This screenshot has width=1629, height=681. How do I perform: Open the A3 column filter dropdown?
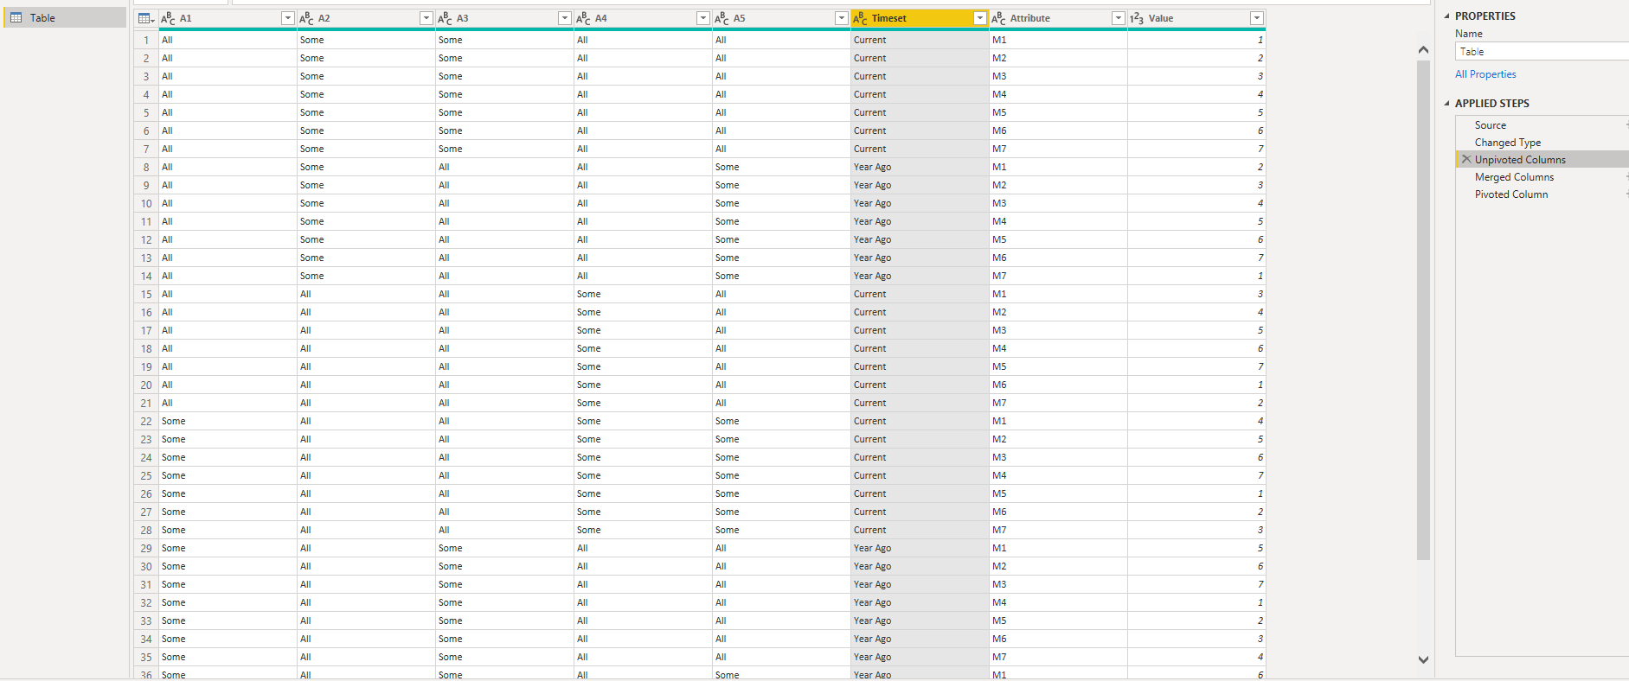click(x=564, y=18)
